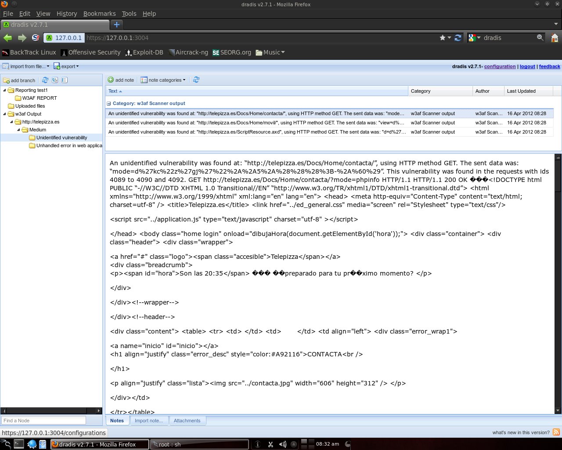562x450 pixels.
Task: Click the Find a Node search field
Action: (x=43, y=421)
